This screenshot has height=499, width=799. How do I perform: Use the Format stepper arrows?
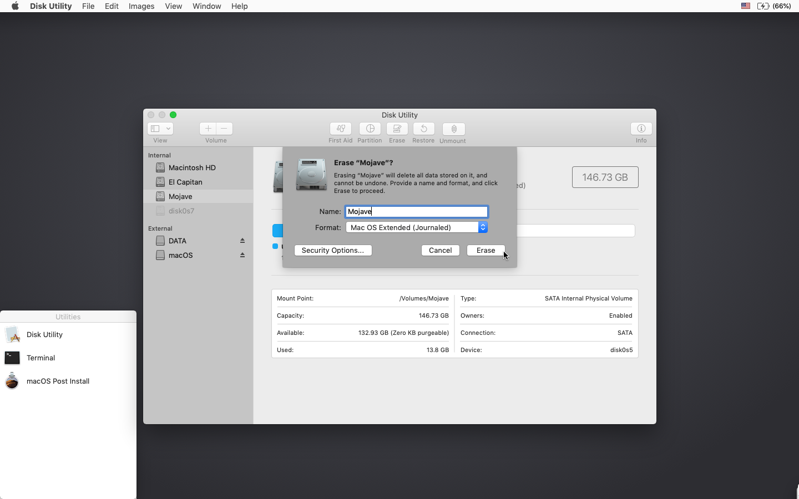[x=482, y=227]
